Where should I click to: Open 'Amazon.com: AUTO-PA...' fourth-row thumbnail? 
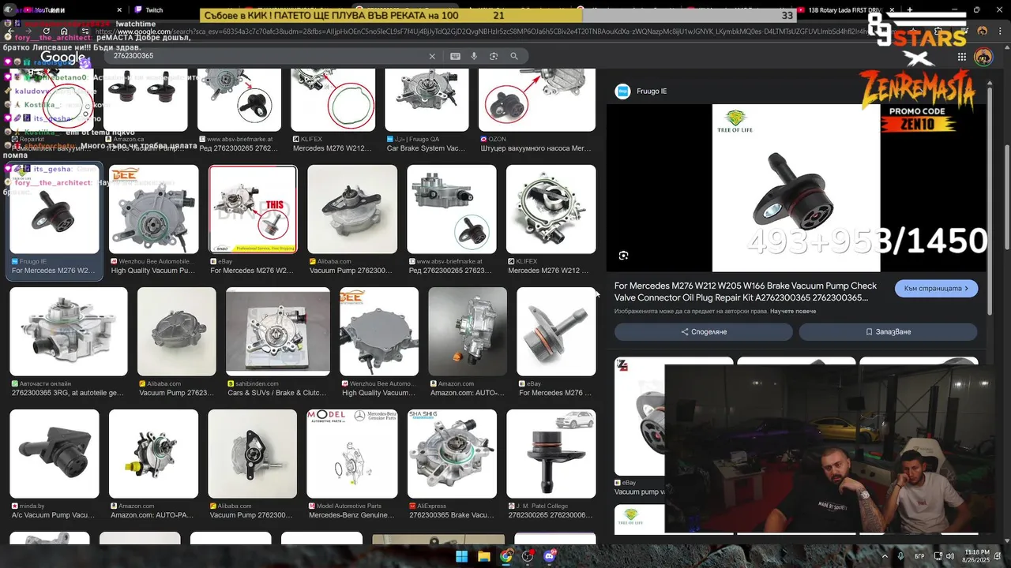(x=153, y=454)
